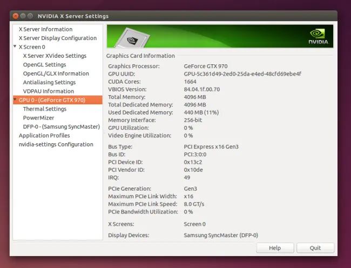
Task: Click the Help button
Action: click(x=275, y=248)
